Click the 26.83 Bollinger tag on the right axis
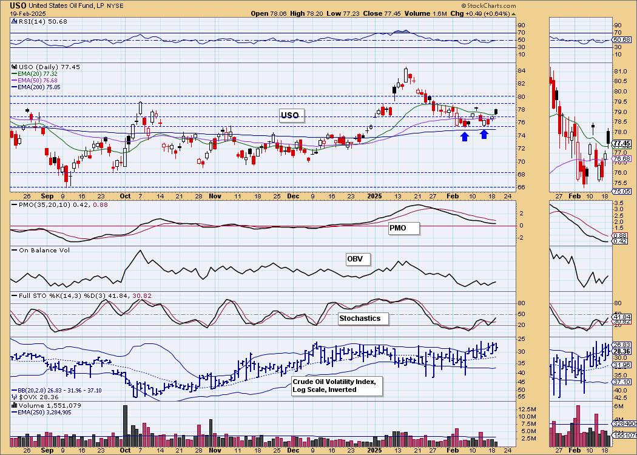This screenshot has height=455, width=637. coord(622,345)
